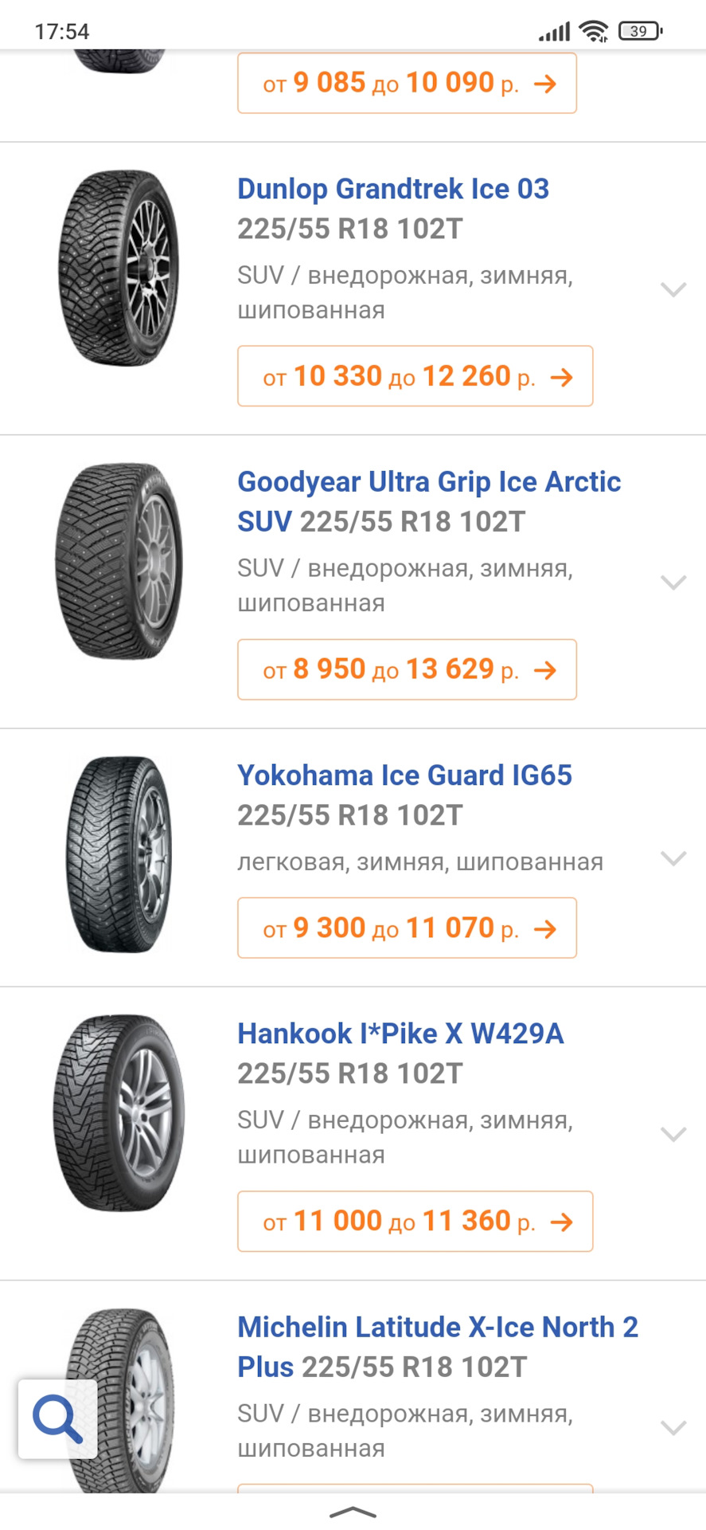Tap the Wi-Fi status icon
Screen dimensions: 706x1530
[x=594, y=31]
